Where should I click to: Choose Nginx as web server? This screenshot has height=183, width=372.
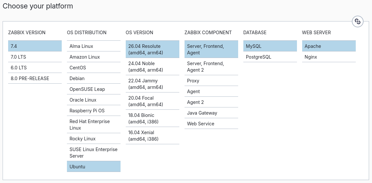click(x=329, y=57)
